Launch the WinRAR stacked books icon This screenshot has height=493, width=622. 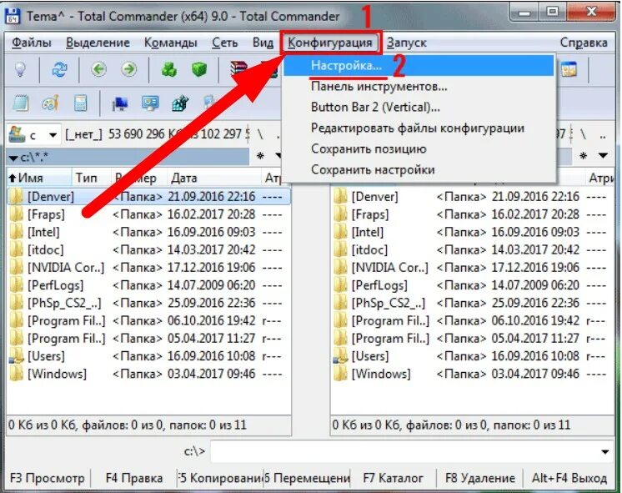tap(238, 69)
